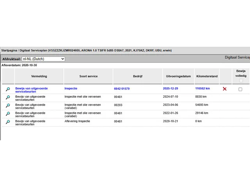Click the Vermelding column header
250x187 pixels.
coord(39,76)
